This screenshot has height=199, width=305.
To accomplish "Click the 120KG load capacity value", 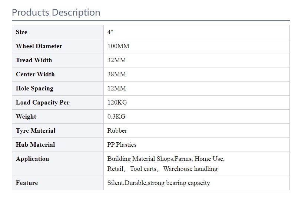I will (117, 103).
